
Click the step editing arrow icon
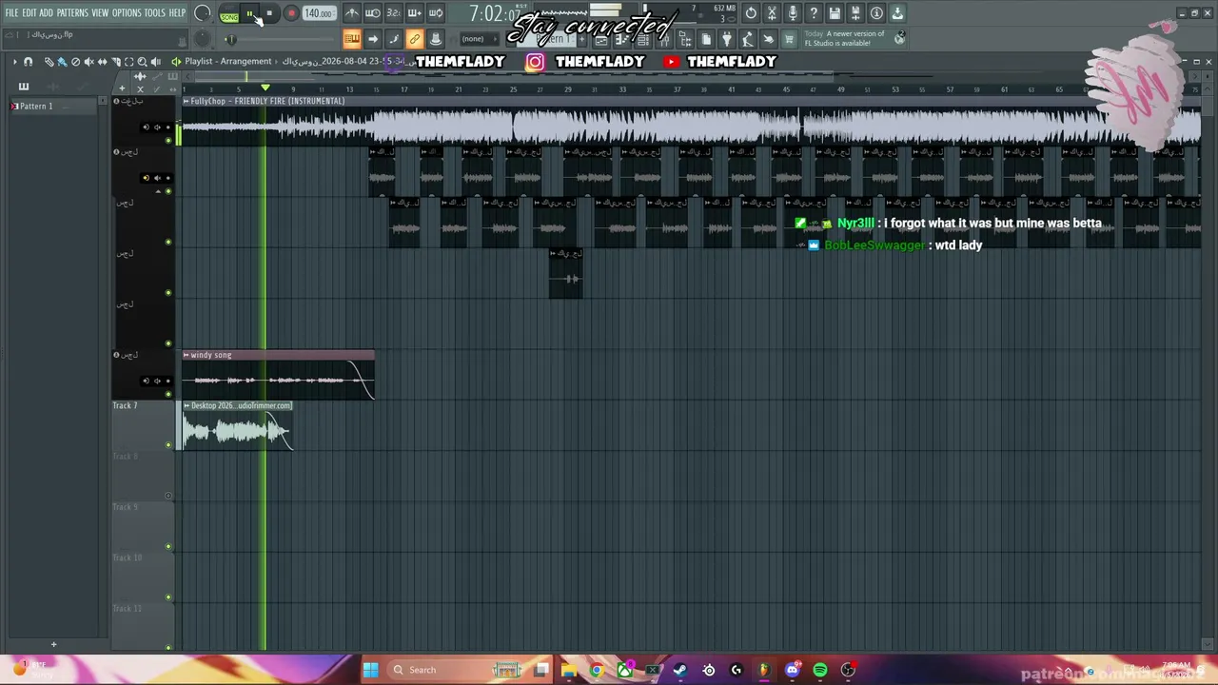click(373, 39)
